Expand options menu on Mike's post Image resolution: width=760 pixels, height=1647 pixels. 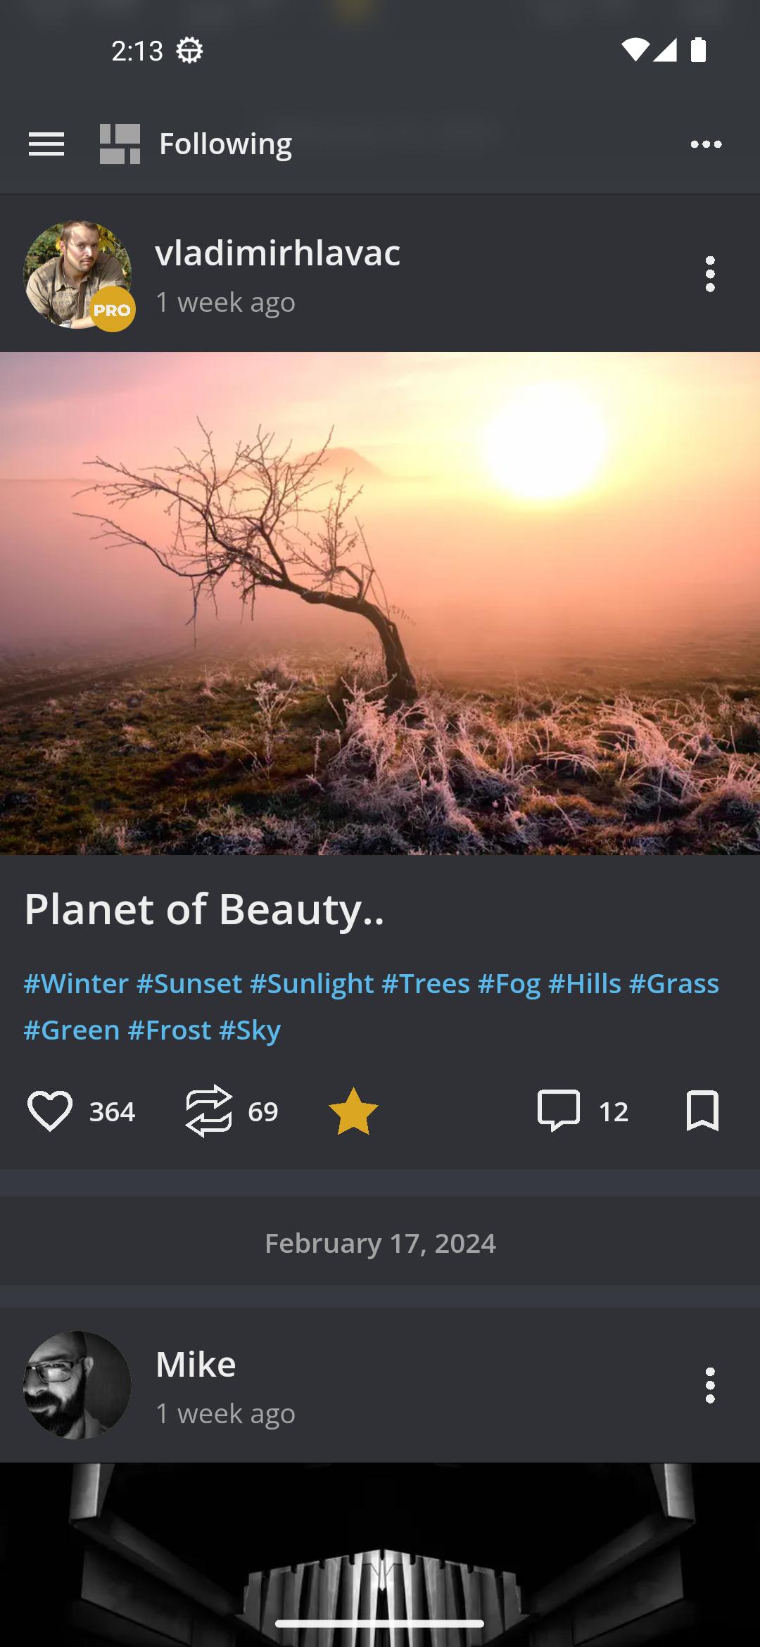pyautogui.click(x=710, y=1385)
